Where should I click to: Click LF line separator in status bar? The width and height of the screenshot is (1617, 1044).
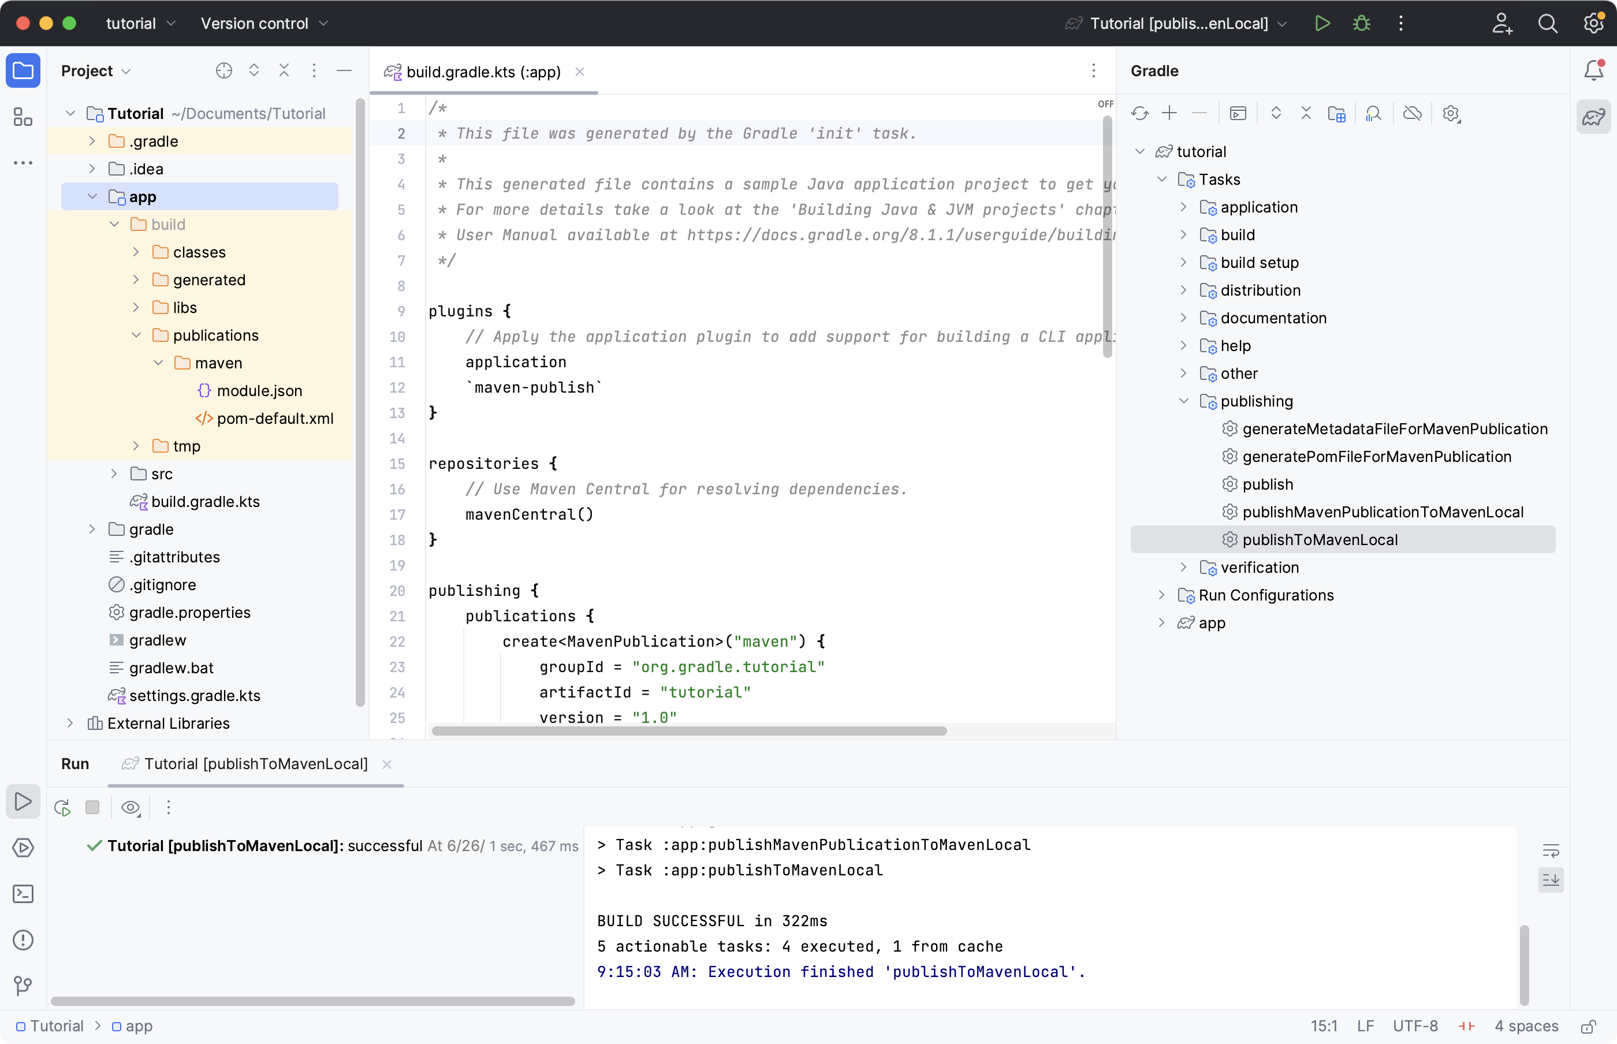(1365, 1026)
